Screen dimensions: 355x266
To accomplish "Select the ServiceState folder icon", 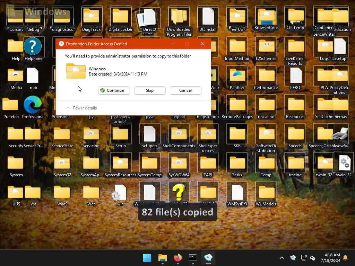I will [62, 133].
